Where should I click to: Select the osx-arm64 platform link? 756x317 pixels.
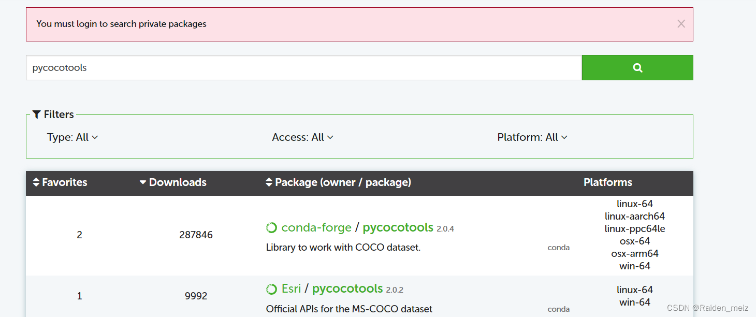635,253
